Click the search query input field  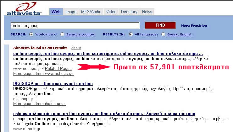click(x=75, y=26)
